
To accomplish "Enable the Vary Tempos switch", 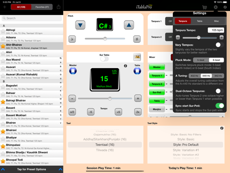I will click(220, 45).
